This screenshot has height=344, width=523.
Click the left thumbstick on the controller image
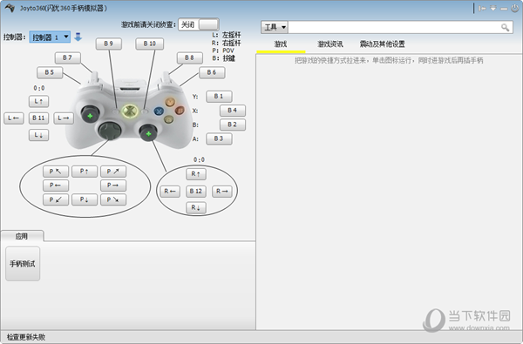click(90, 115)
